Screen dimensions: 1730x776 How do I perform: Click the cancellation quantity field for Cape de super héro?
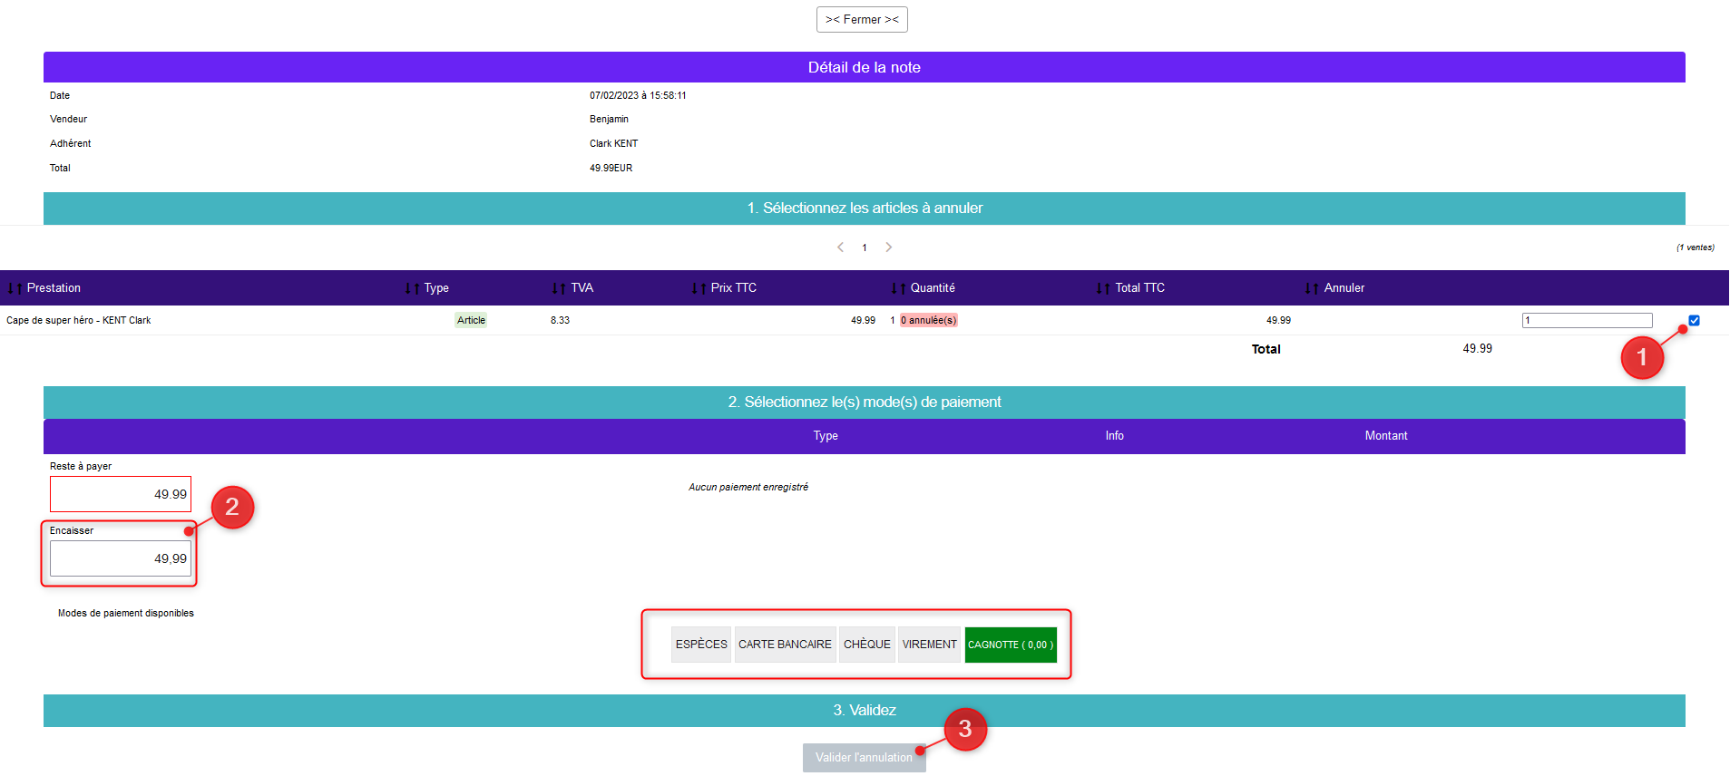1588,320
